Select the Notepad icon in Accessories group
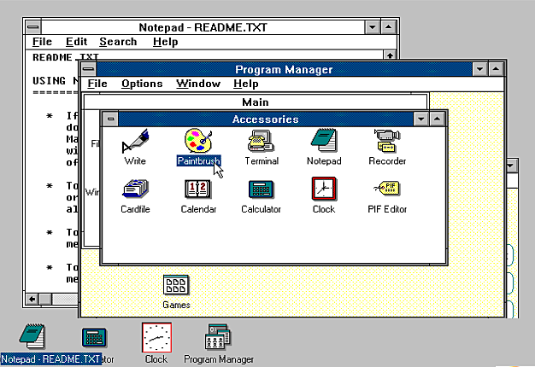Image resolution: width=535 pixels, height=367 pixels. coord(324,140)
